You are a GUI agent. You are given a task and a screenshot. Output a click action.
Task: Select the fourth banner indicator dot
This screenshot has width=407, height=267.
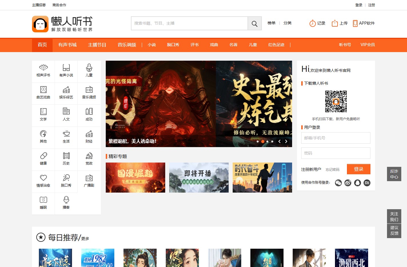pos(272,142)
